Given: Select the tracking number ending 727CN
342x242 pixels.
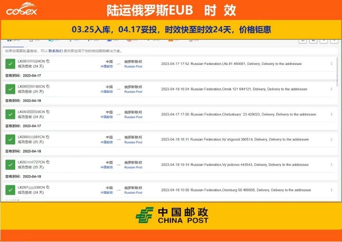Looking at the screenshot, I should (x=31, y=162).
